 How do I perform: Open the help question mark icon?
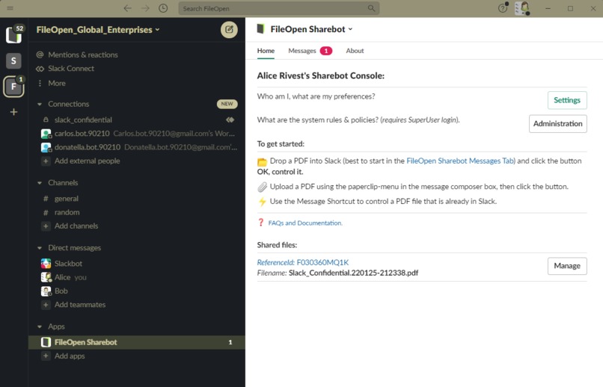503,8
